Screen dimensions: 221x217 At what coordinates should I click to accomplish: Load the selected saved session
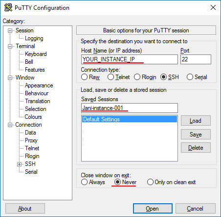[196, 121]
